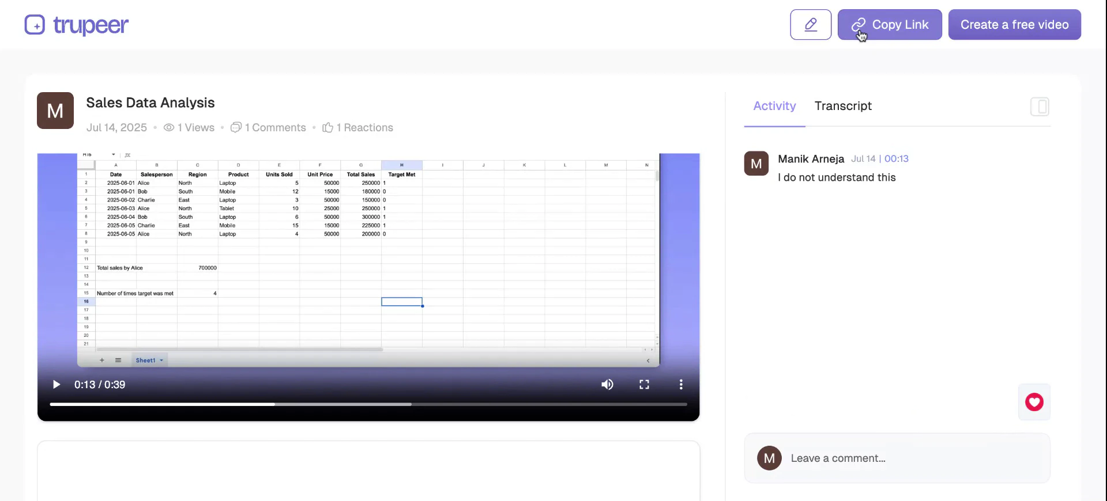Switch to the Activity tab
Viewport: 1107px width, 501px height.
774,106
